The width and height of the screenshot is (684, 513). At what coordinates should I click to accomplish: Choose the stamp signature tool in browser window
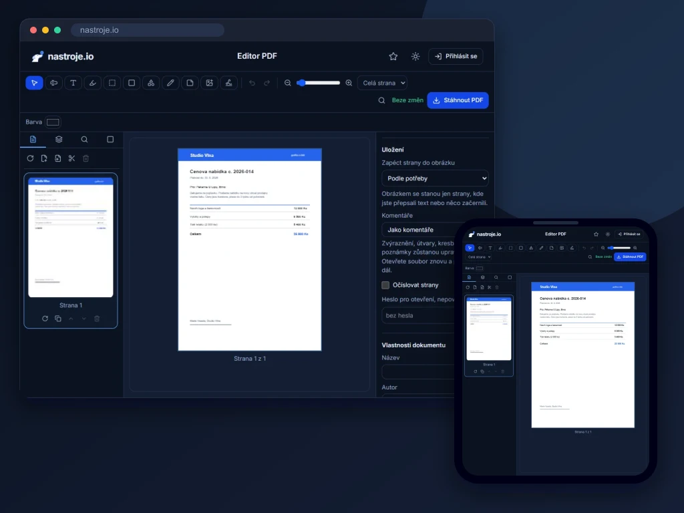pos(228,83)
